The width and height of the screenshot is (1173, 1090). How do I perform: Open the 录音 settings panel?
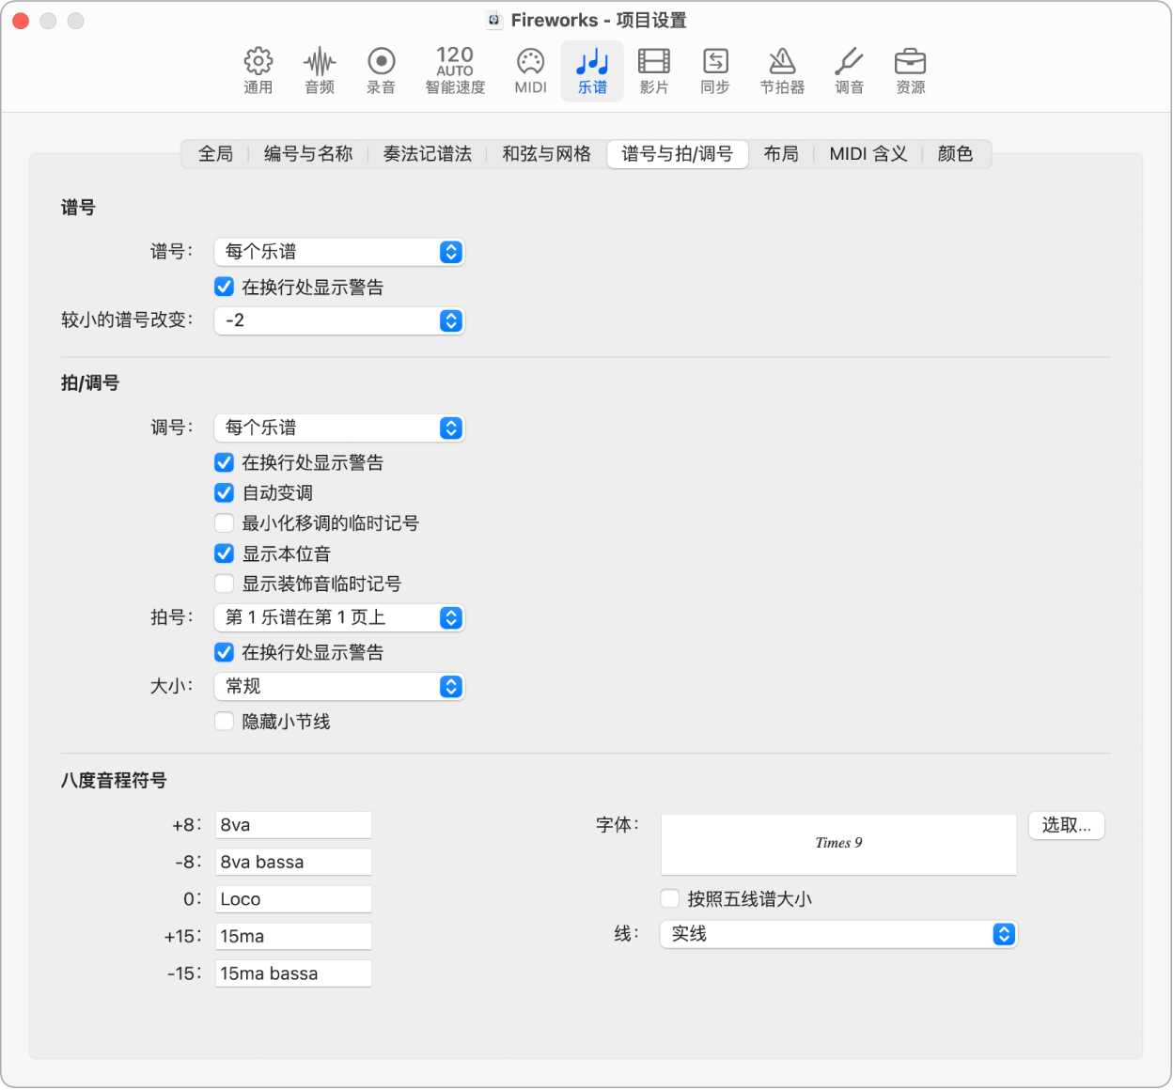381,70
